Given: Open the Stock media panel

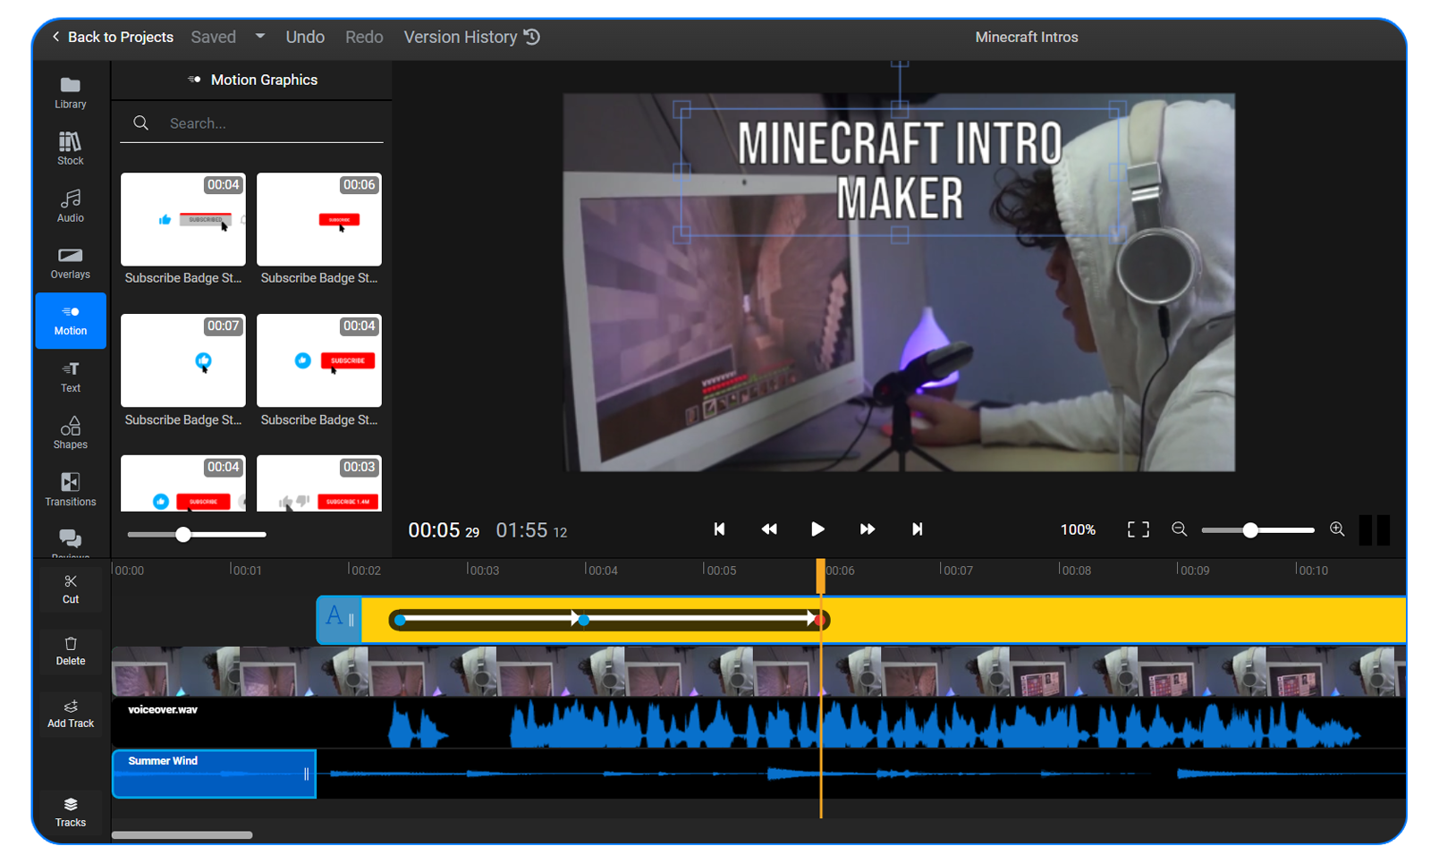Looking at the screenshot, I should tap(70, 148).
